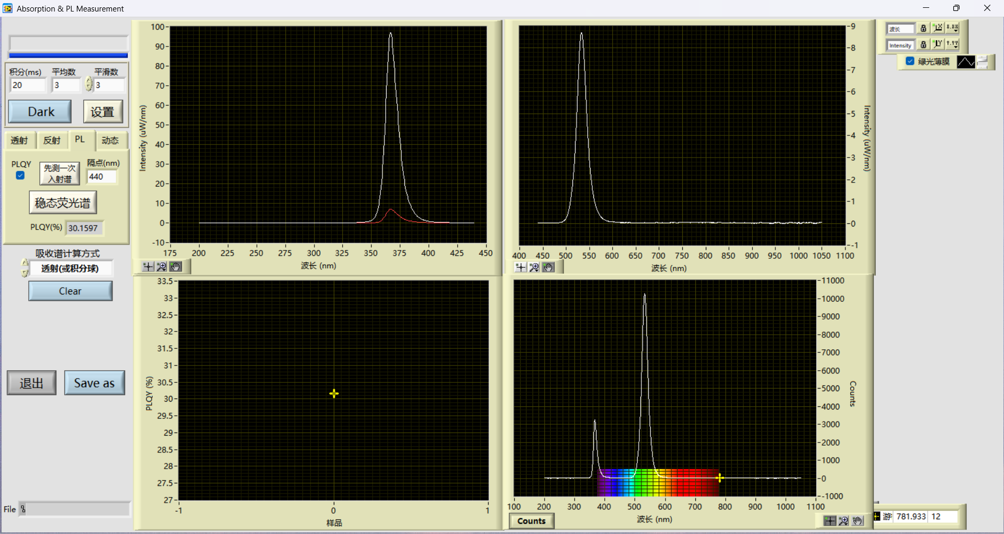Uncheck the PLQY checkbox
The width and height of the screenshot is (1004, 534).
20,176
